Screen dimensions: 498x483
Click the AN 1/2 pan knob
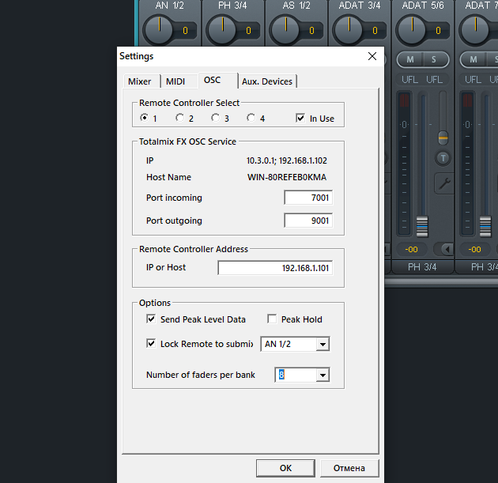159,30
